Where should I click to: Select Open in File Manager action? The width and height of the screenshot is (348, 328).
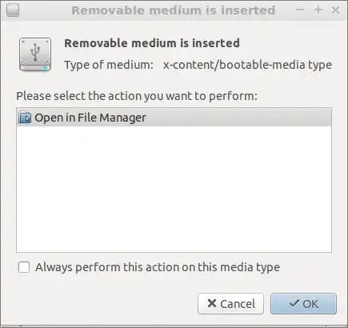(x=174, y=118)
